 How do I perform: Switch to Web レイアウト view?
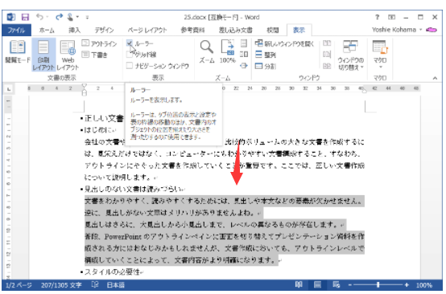68,55
